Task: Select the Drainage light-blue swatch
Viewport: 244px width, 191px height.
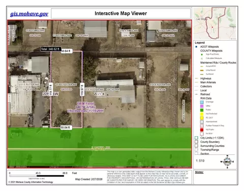Action: pyautogui.click(x=202, y=102)
